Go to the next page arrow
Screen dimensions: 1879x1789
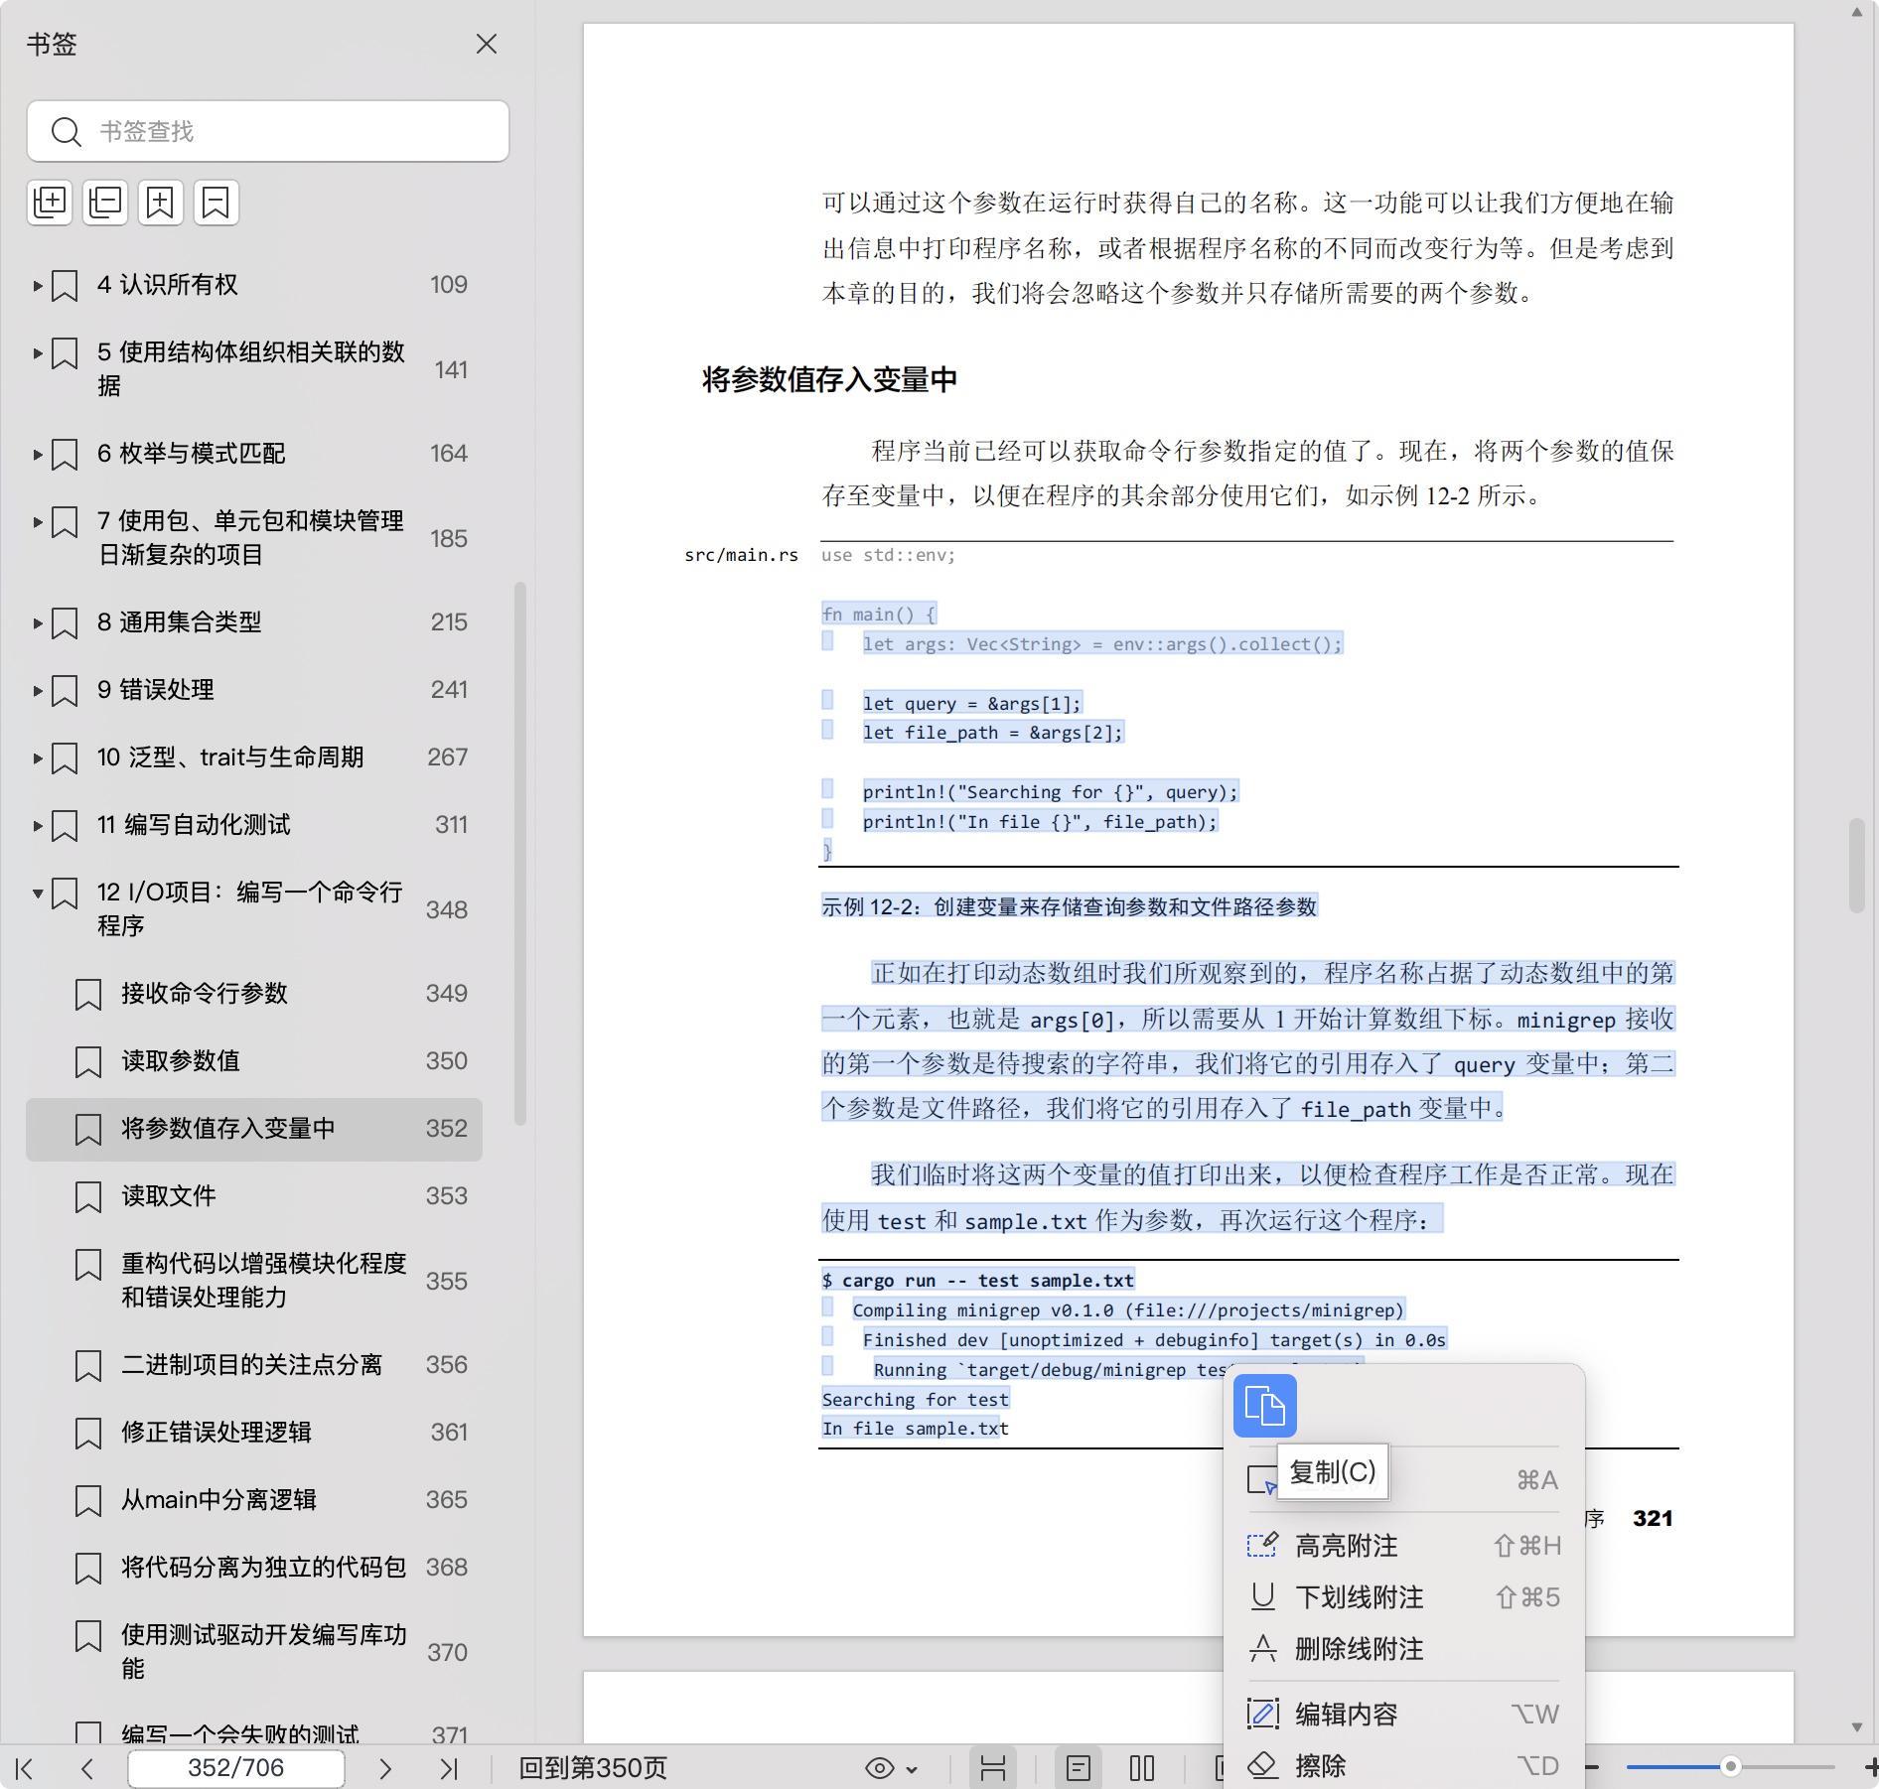(x=385, y=1768)
